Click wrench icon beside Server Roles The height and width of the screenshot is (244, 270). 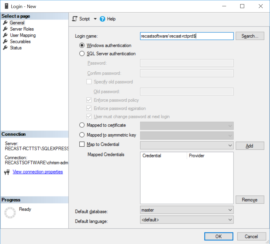(x=5, y=29)
